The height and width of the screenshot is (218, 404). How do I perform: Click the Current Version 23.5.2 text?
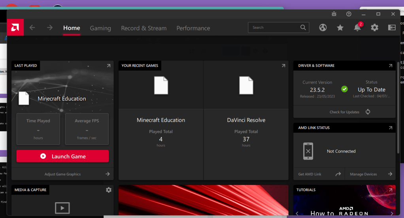[317, 90]
